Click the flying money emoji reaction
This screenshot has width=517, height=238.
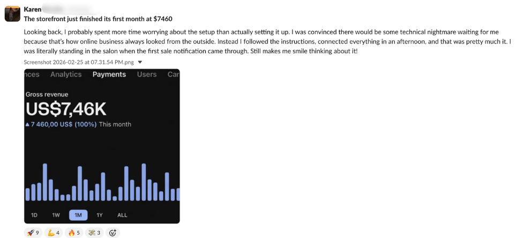coord(94,233)
